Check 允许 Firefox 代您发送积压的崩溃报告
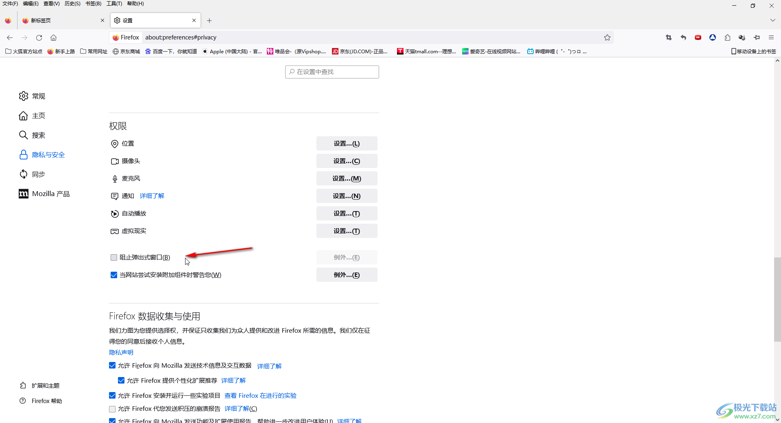Viewport: 781px width, 423px height. [112, 409]
